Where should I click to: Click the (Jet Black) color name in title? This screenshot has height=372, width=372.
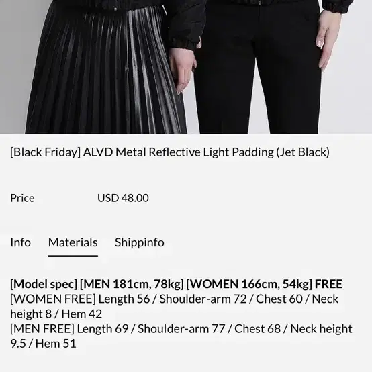[303, 152]
